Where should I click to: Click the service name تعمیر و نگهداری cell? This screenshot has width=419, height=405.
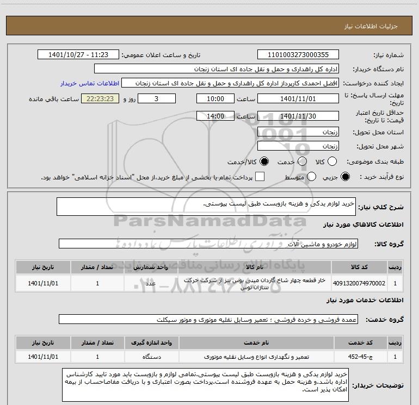coord(256,357)
